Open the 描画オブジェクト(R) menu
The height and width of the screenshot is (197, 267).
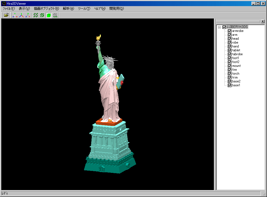point(46,9)
